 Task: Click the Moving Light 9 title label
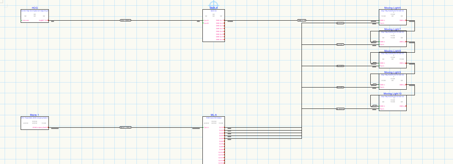point(392,72)
